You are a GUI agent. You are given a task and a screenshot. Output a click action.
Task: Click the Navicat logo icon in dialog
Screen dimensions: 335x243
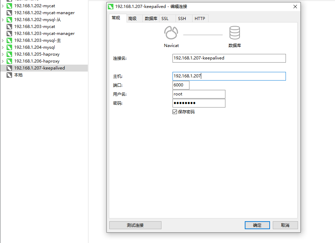point(171,33)
